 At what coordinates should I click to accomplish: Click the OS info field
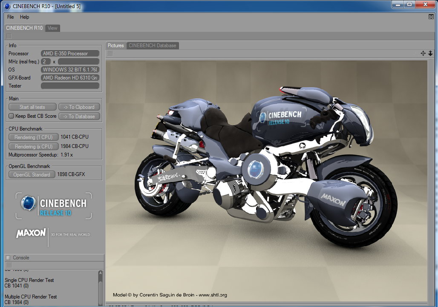(70, 69)
